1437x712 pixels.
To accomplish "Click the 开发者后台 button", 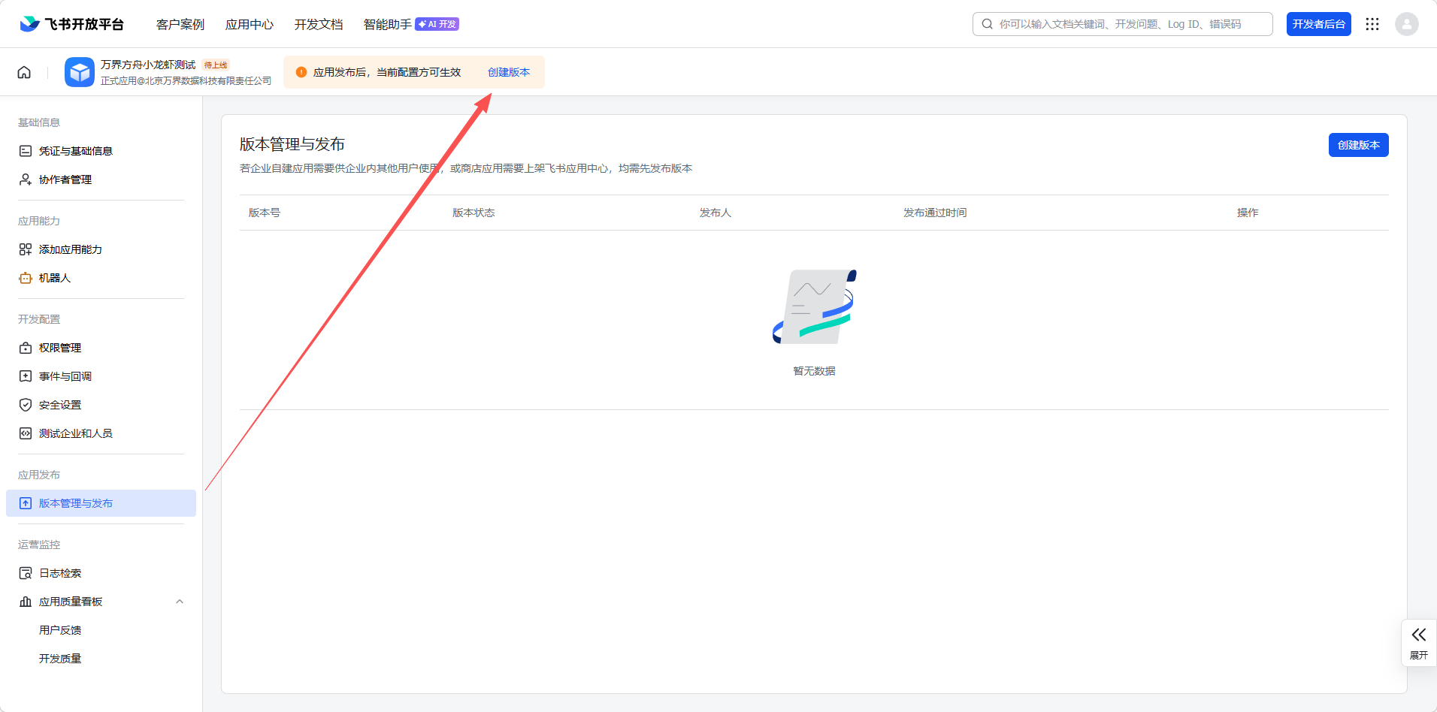I will click(1318, 24).
